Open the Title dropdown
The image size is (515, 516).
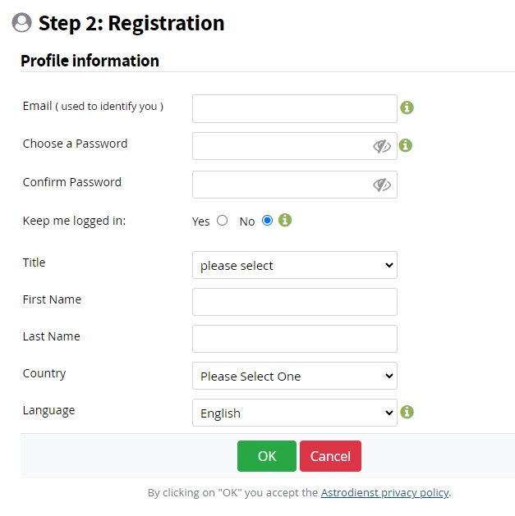(294, 265)
